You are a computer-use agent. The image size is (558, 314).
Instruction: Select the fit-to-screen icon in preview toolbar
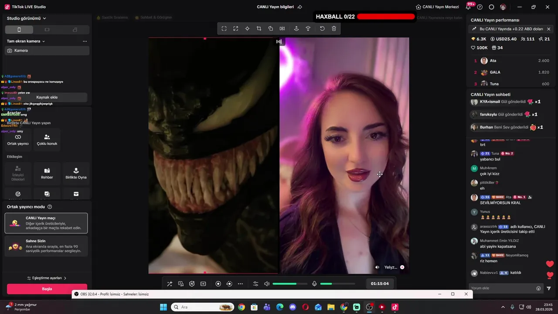224,29
